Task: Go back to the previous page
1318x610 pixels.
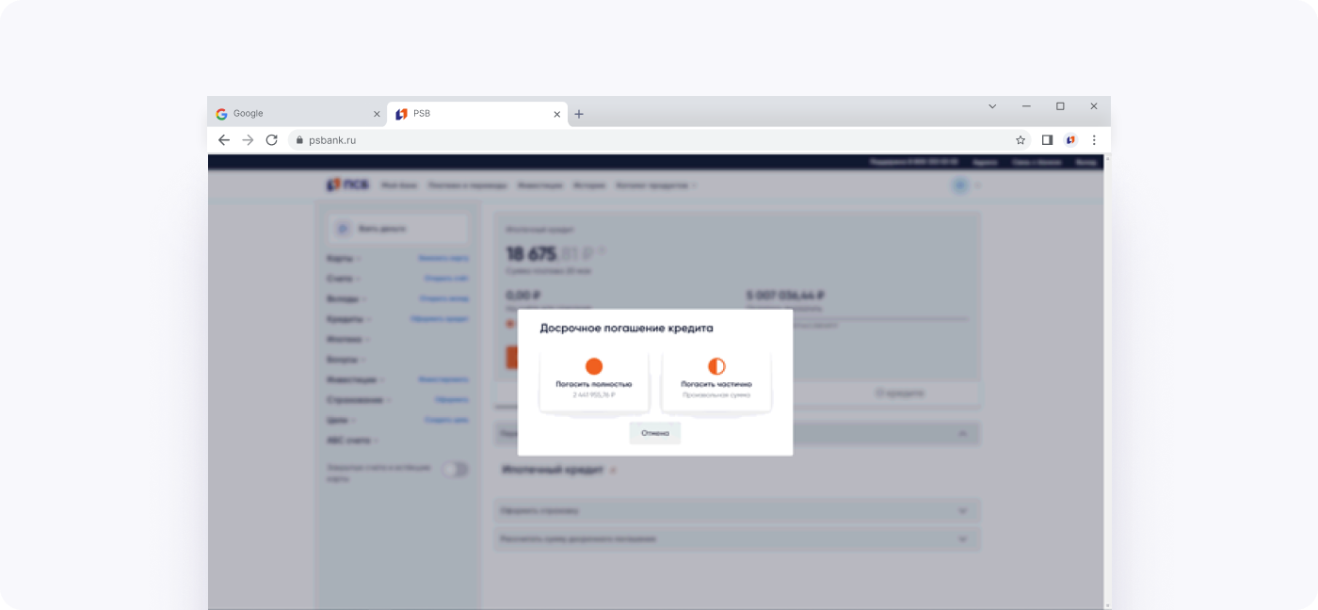Action: coord(224,140)
